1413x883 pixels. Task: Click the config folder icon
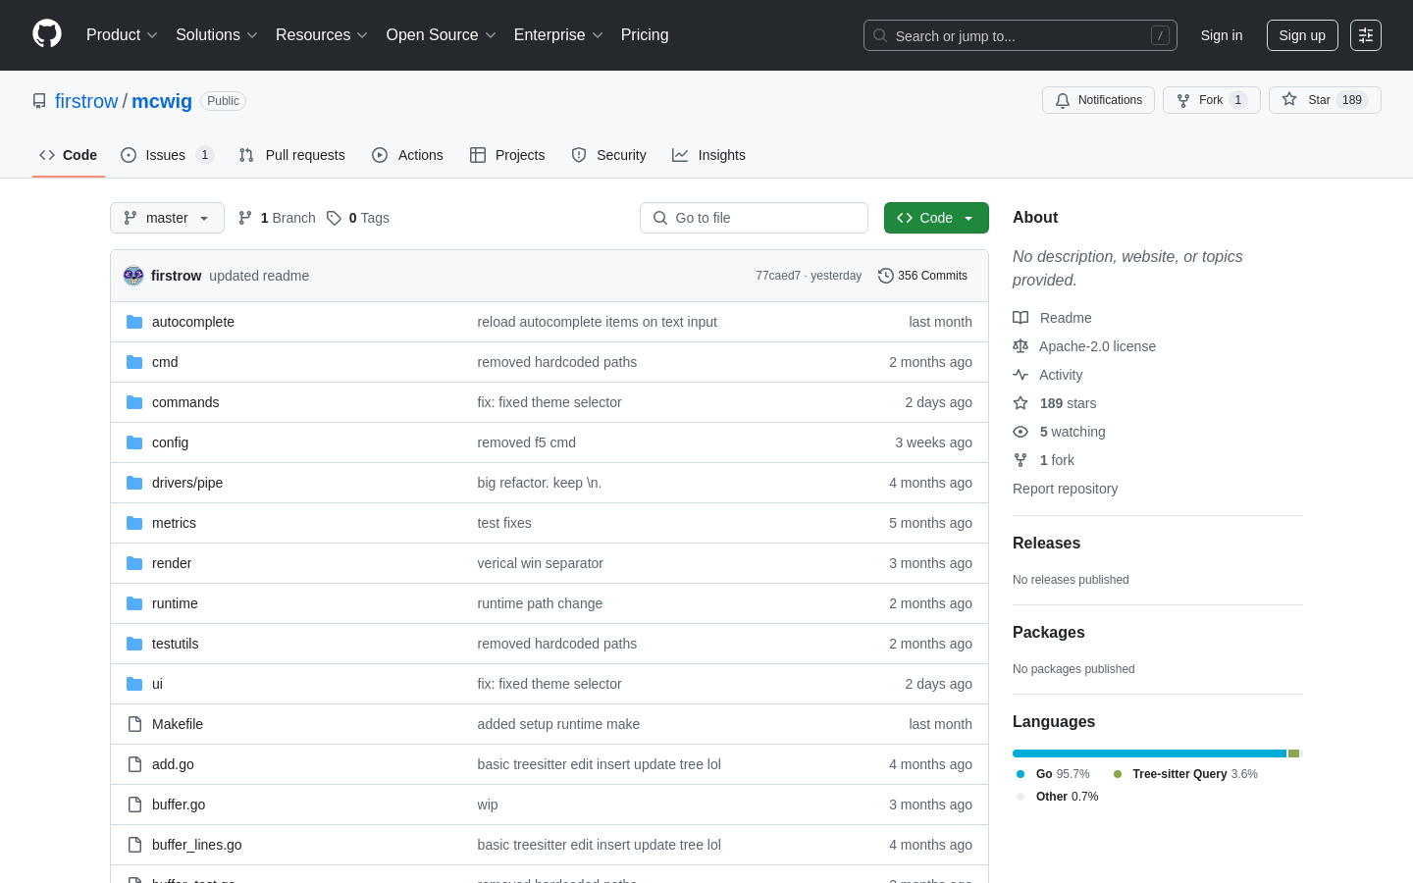pos(134,442)
